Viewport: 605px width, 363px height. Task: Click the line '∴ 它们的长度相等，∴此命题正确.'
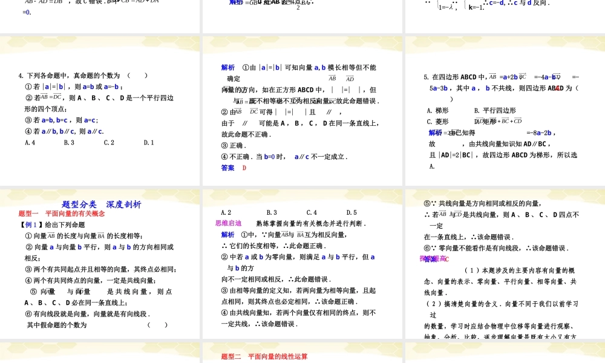coord(273,246)
